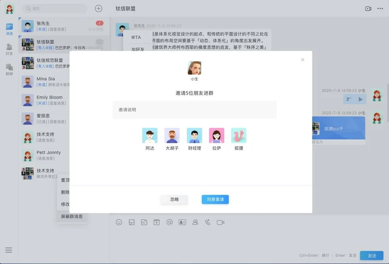Choose 置顶 in the context menu
Image resolution: width=389 pixels, height=264 pixels.
click(x=65, y=180)
